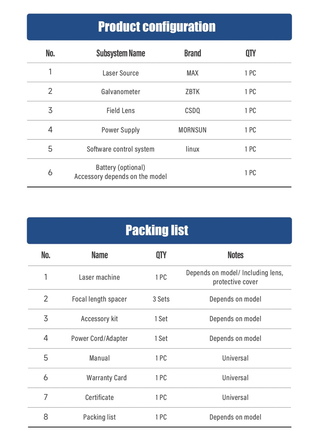Click the Notes column header

(x=235, y=255)
